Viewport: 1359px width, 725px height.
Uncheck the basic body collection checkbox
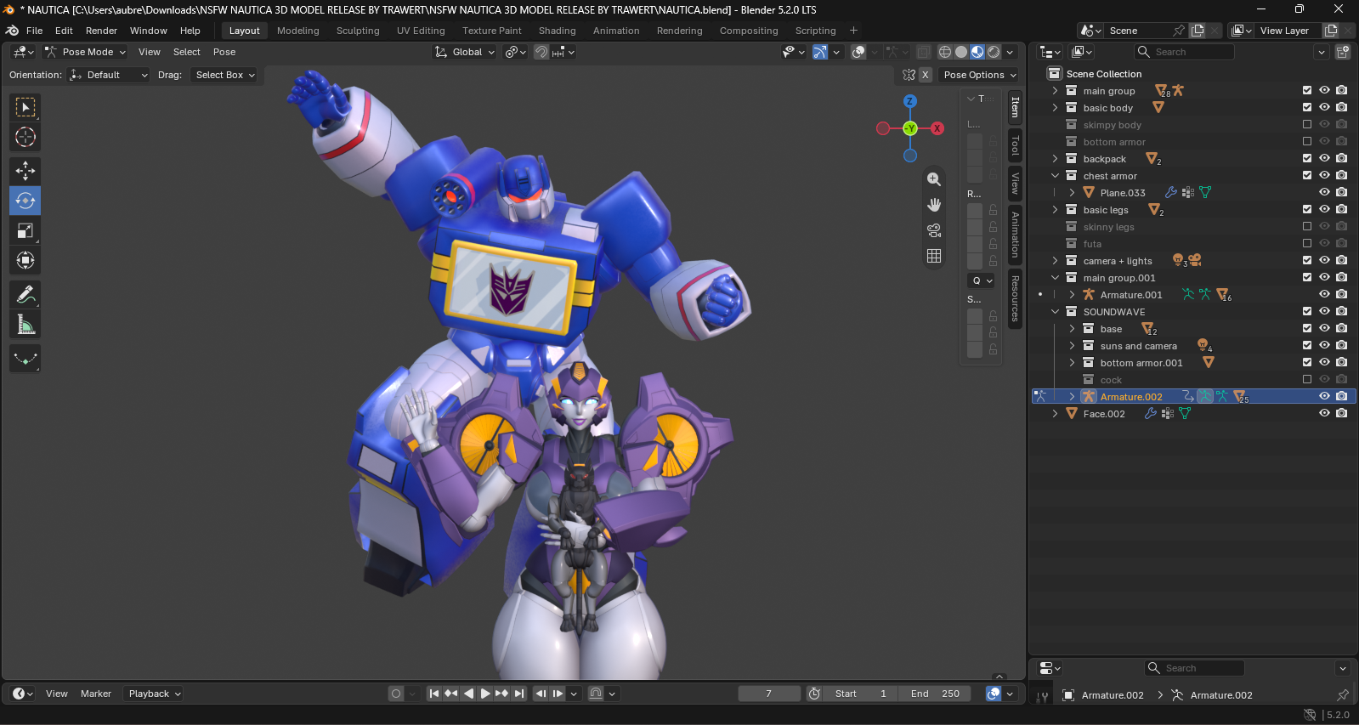[x=1307, y=108]
